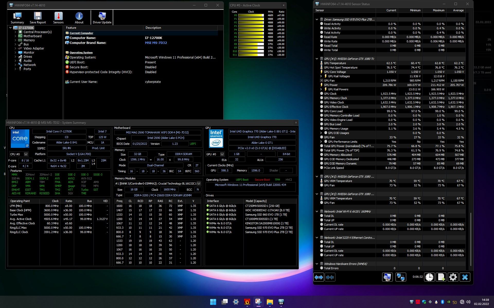Collapse the I7-12700K root node
The height and width of the screenshot is (308, 494).
(x=11, y=28)
